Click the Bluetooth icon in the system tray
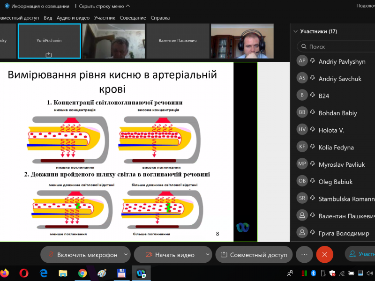 click(314, 273)
